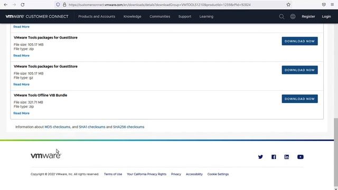Screen dimensions: 338x190
Task: Click the scrollbar down arrow
Action: [336, 188]
